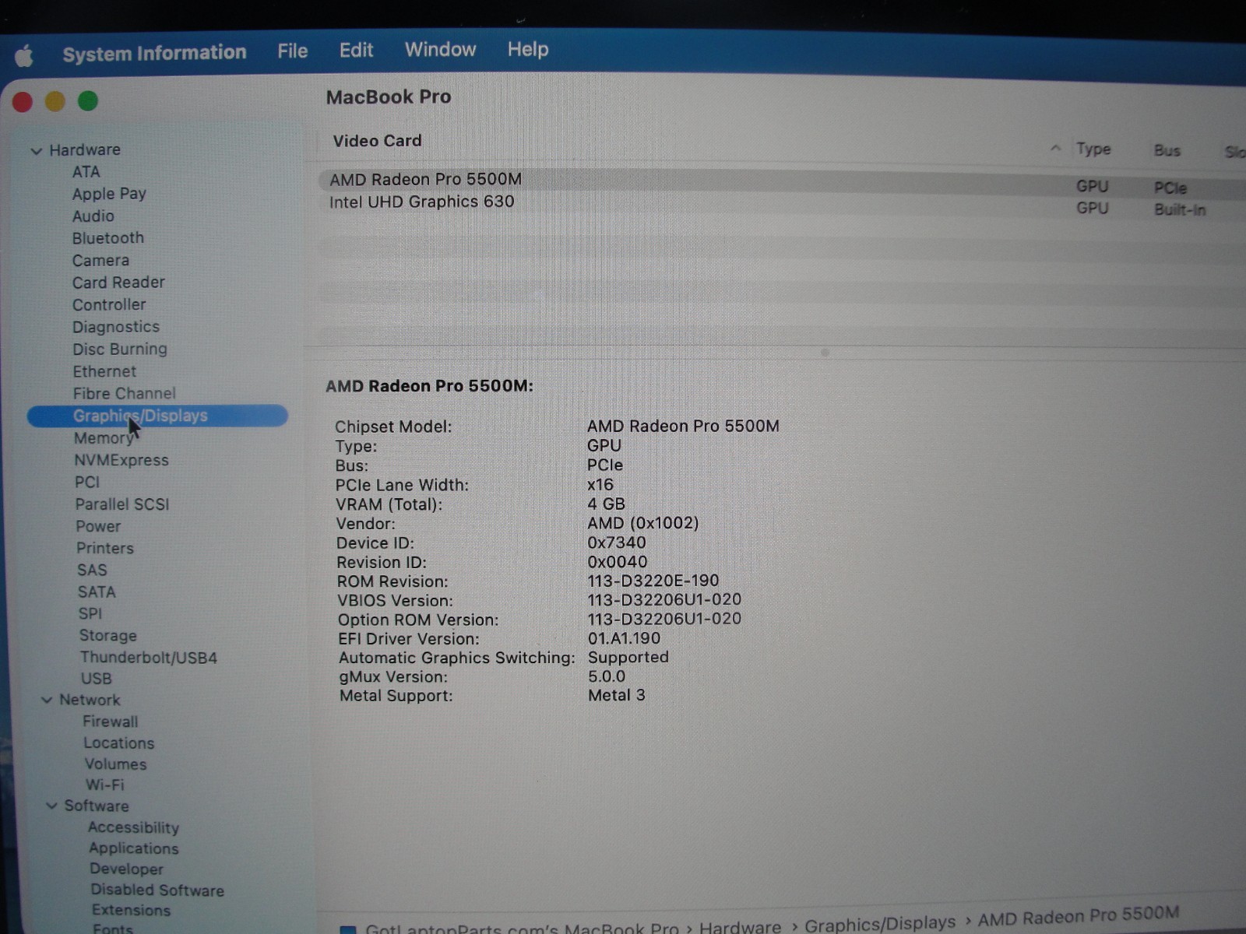Click sort direction arrow in header
Screen dimensions: 1246x934
1055,148
